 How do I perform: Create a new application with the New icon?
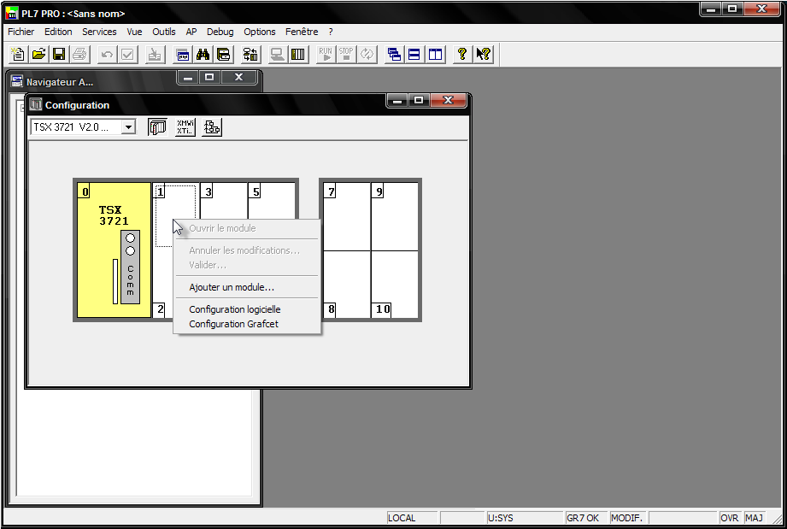coord(18,54)
